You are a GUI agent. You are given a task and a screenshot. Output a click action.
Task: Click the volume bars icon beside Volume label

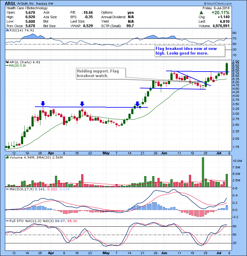click(x=7, y=157)
